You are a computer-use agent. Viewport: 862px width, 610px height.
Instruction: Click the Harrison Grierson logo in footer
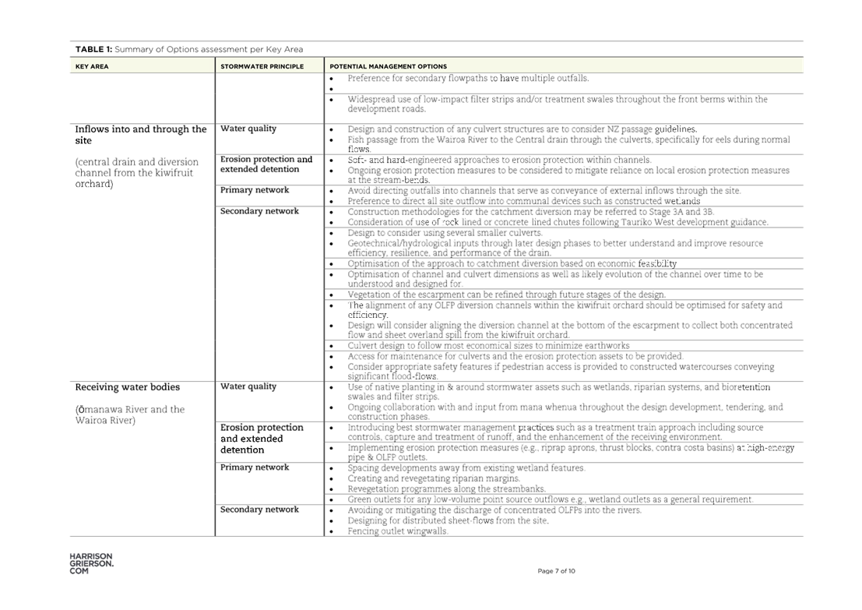coord(90,564)
